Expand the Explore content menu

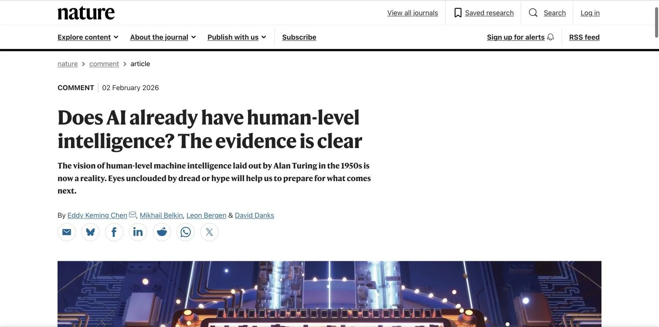(x=88, y=37)
